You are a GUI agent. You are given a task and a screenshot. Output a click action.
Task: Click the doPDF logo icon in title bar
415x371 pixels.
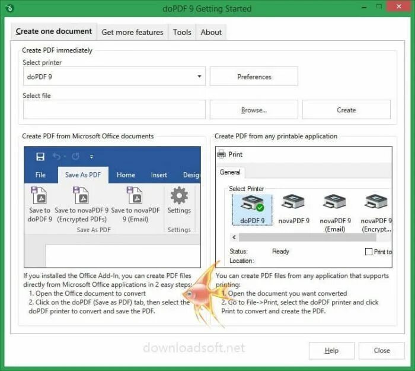[x=9, y=8]
